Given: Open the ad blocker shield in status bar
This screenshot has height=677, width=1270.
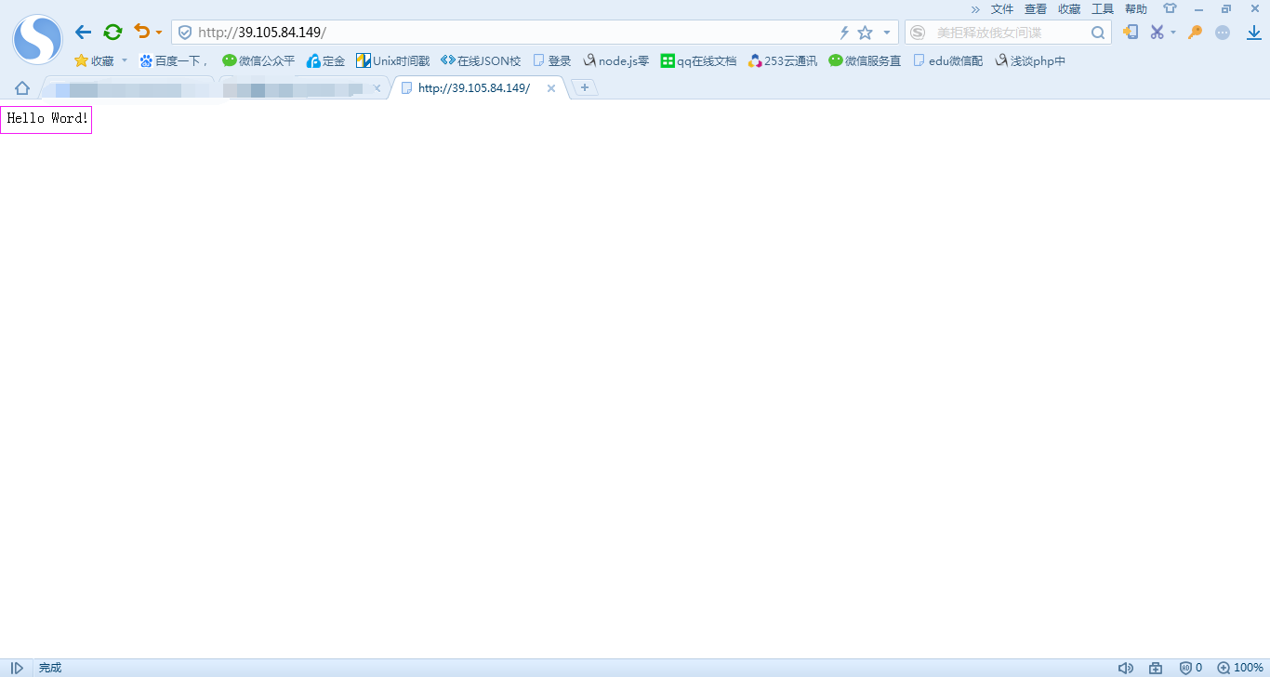Looking at the screenshot, I should (x=1187, y=667).
